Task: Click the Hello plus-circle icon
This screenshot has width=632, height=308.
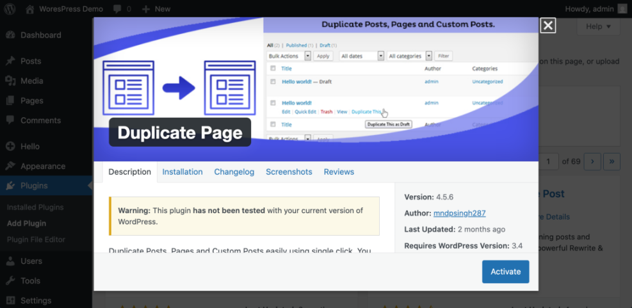Action: coord(10,147)
